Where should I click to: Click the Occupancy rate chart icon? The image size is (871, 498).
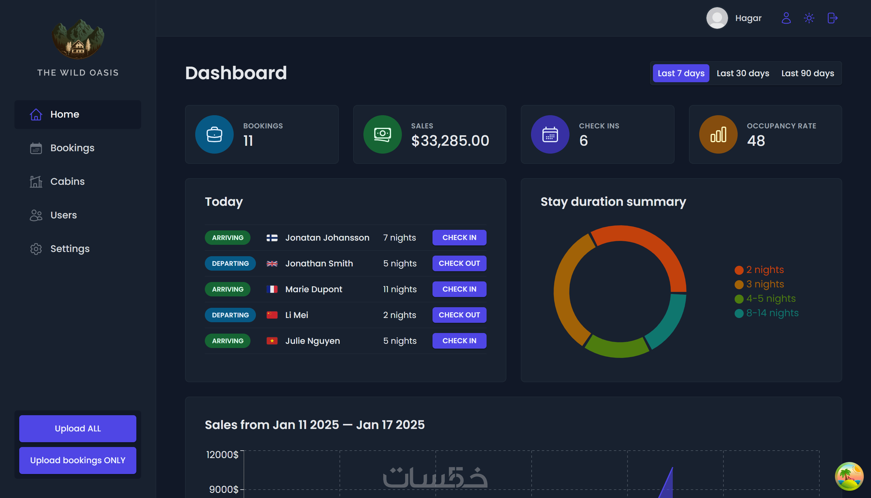(718, 134)
